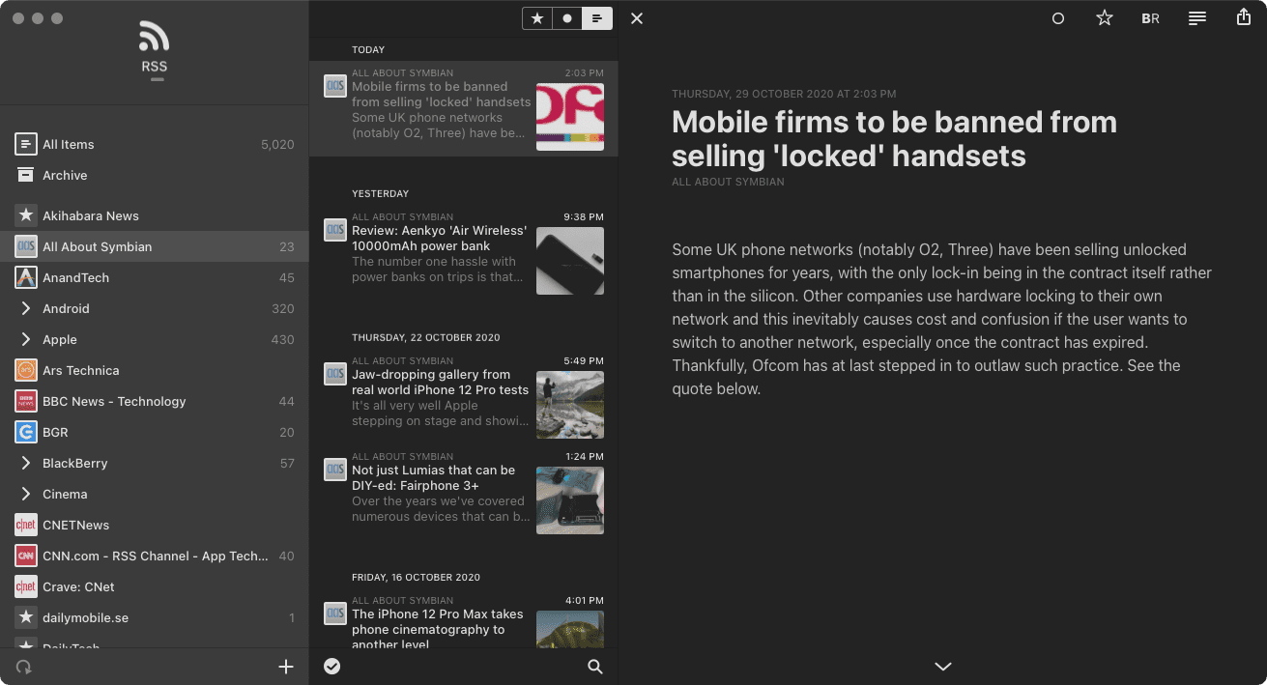Image resolution: width=1267 pixels, height=685 pixels.
Task: Close the article with the X icon
Action: [x=637, y=18]
